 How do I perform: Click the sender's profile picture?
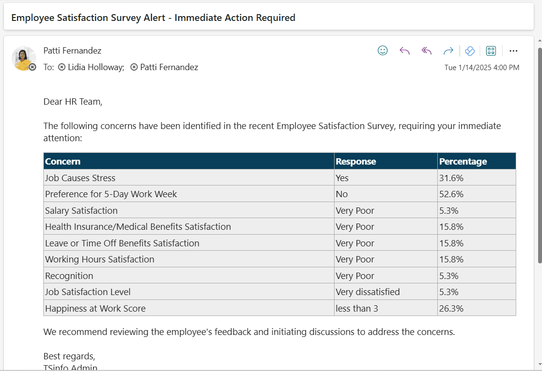(x=23, y=58)
